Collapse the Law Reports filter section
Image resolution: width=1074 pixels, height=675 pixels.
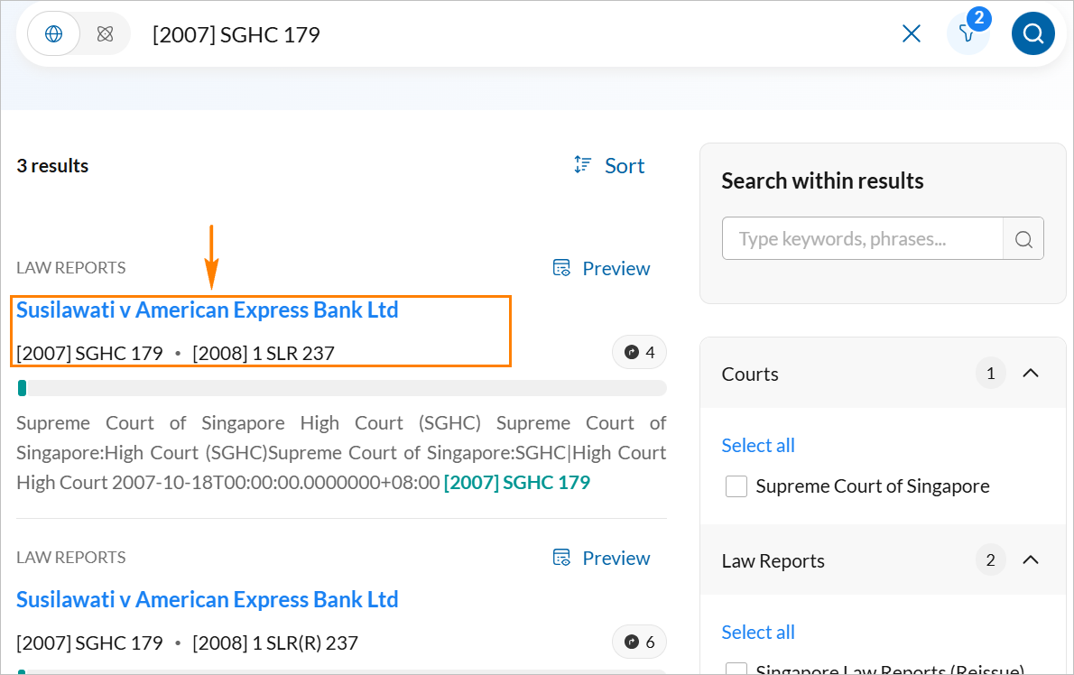point(1031,560)
